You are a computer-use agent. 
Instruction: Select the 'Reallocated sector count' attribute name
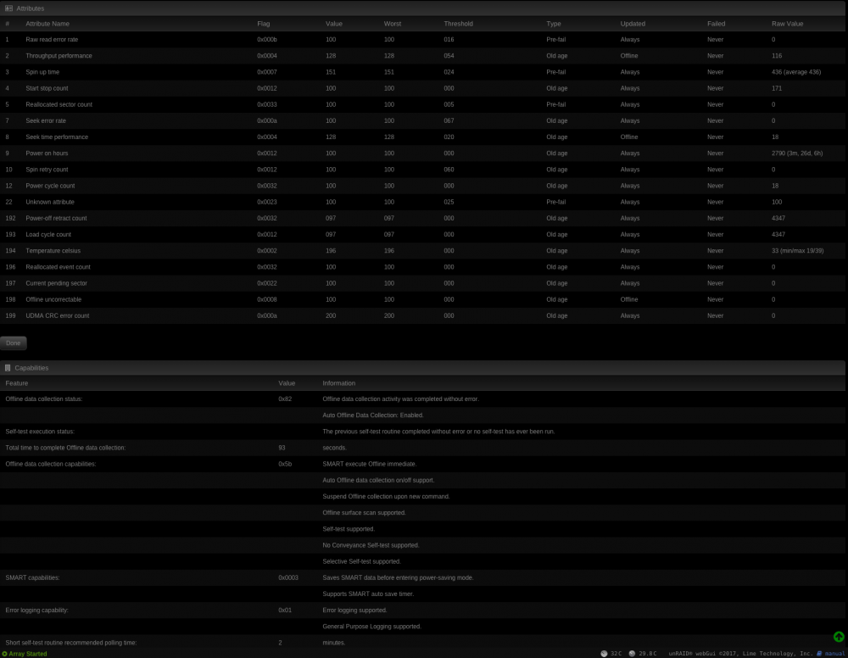[59, 104]
